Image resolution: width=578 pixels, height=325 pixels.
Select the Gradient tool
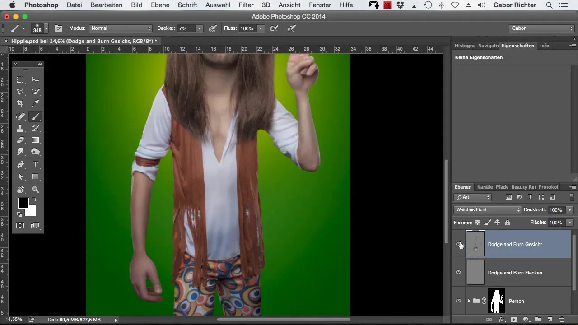click(x=35, y=140)
